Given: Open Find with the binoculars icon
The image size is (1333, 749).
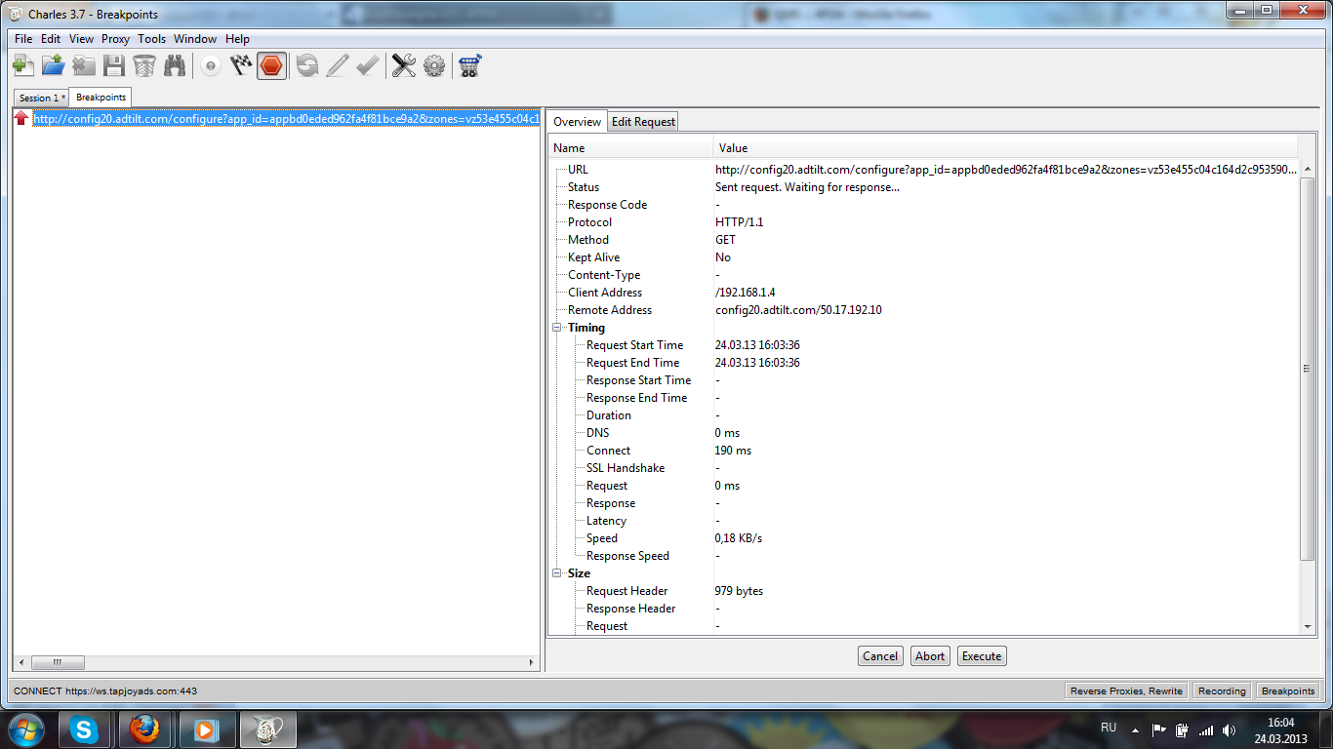Looking at the screenshot, I should click(175, 65).
